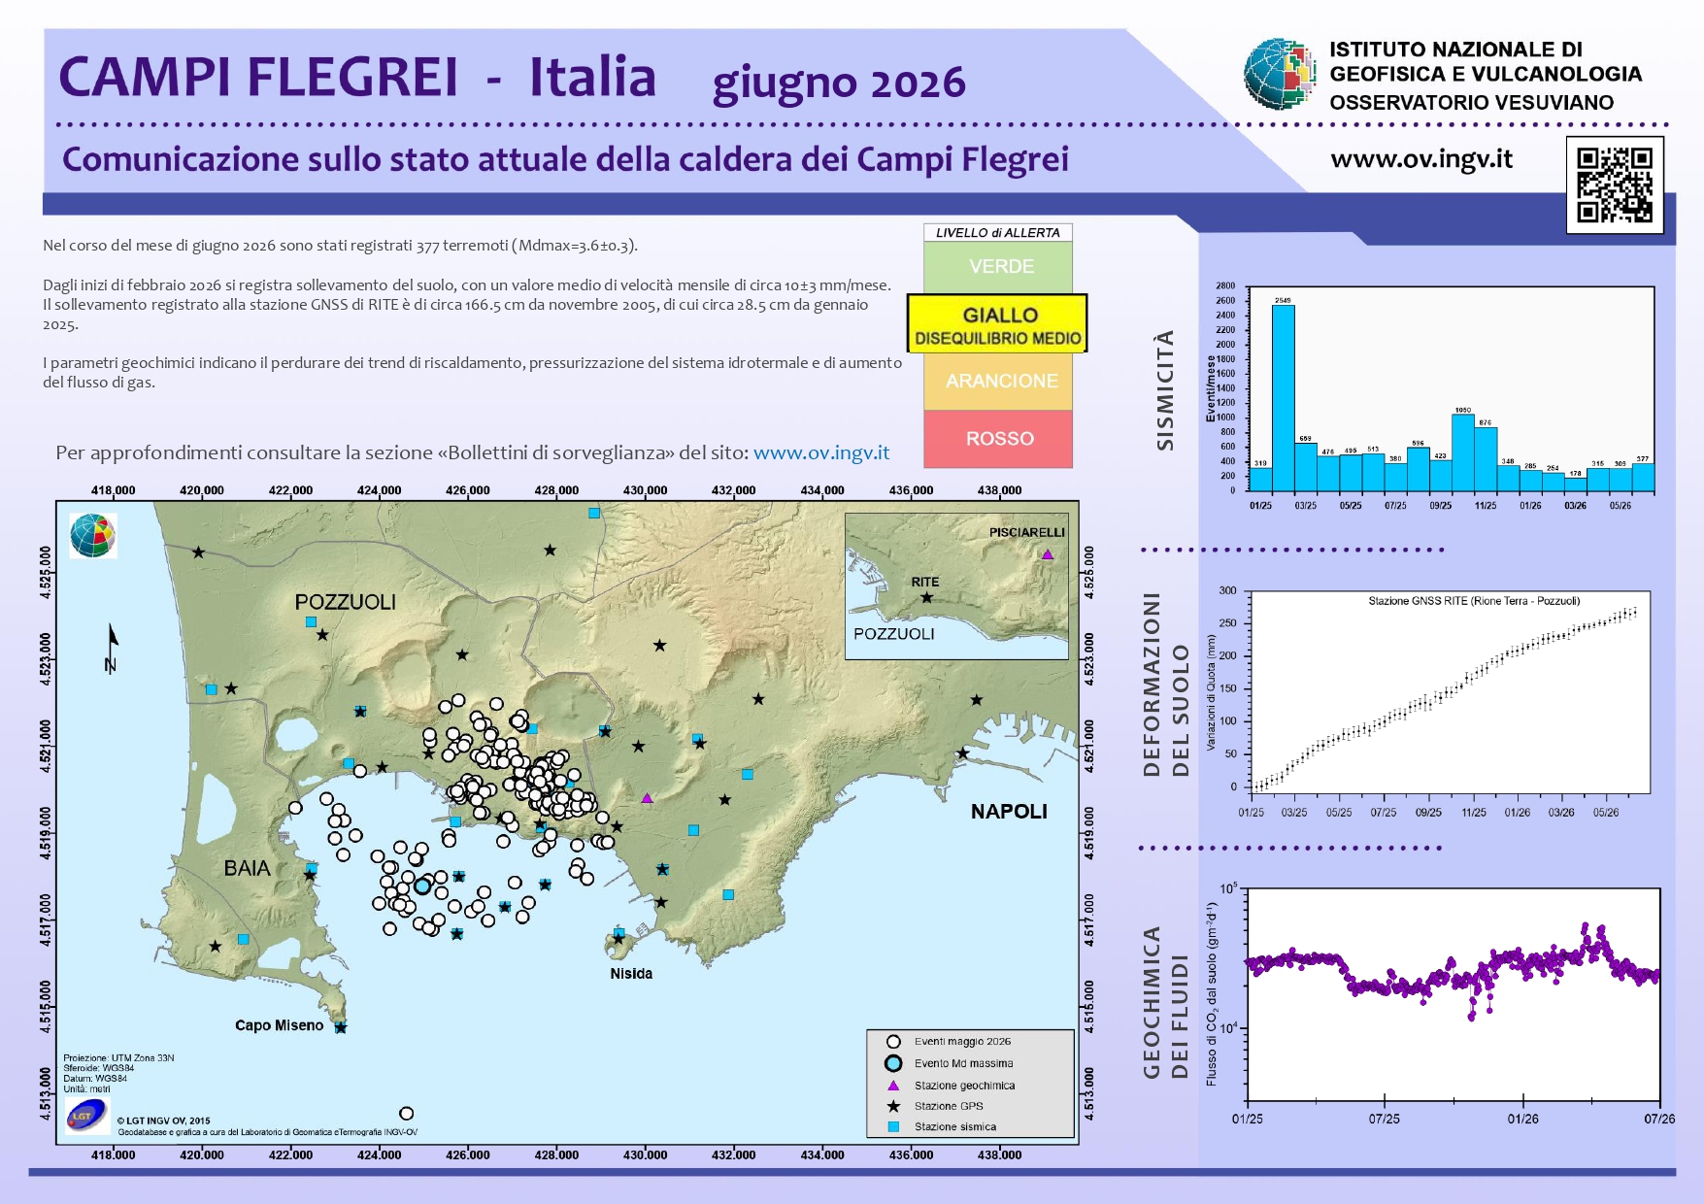The height and width of the screenshot is (1204, 1704).
Task: Click the 2549 bar in seismicity chart
Action: click(1283, 398)
